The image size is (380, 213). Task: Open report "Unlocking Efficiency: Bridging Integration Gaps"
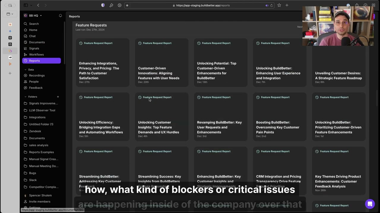(102, 117)
